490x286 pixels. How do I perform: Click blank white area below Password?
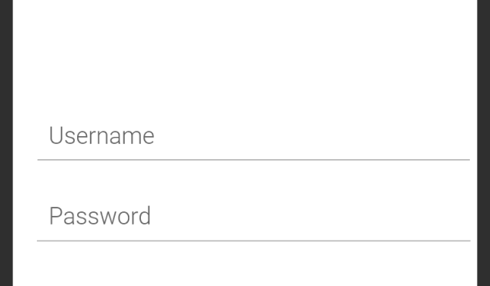click(x=245, y=264)
